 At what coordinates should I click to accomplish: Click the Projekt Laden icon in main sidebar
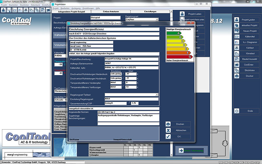point(236,20)
